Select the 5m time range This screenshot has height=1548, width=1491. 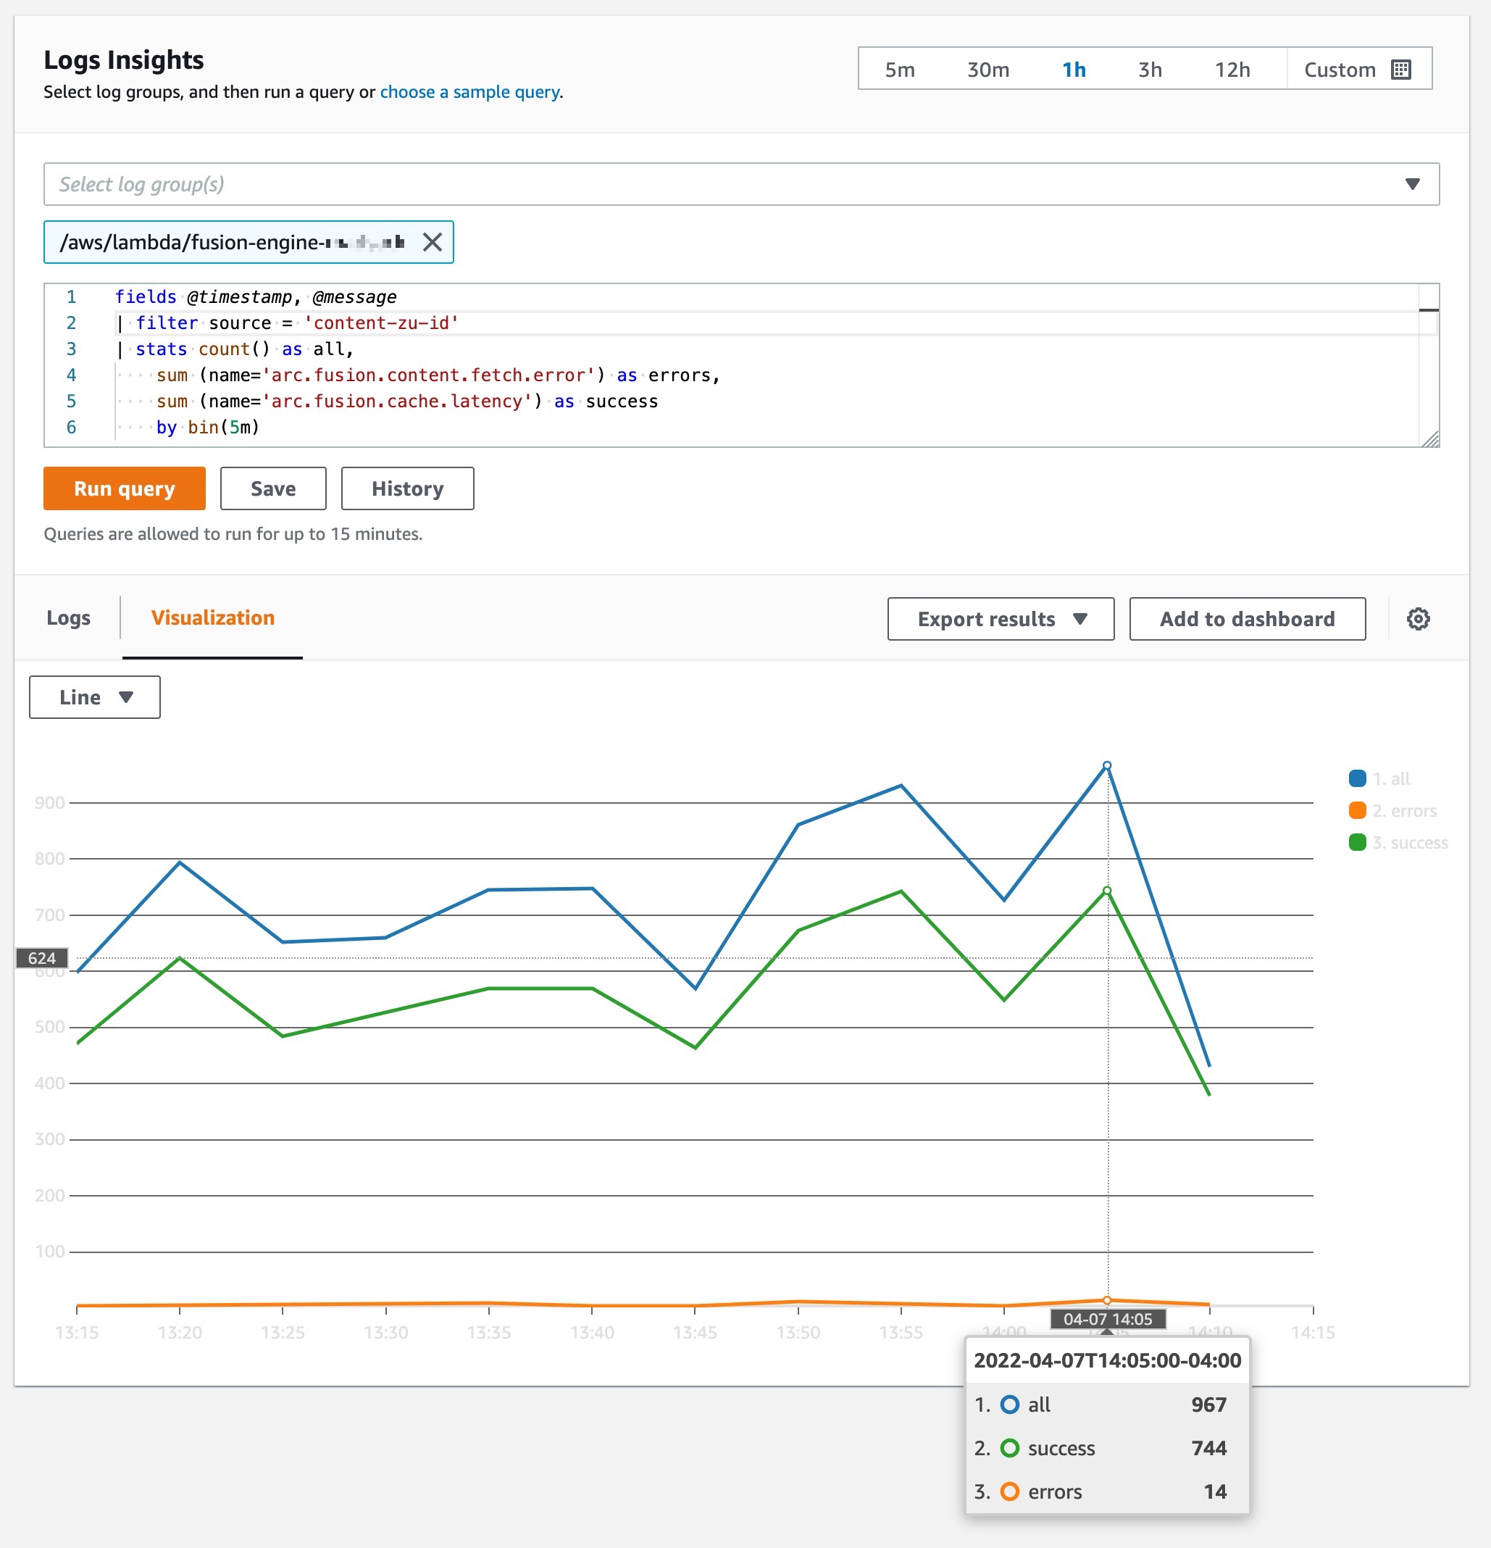(900, 70)
